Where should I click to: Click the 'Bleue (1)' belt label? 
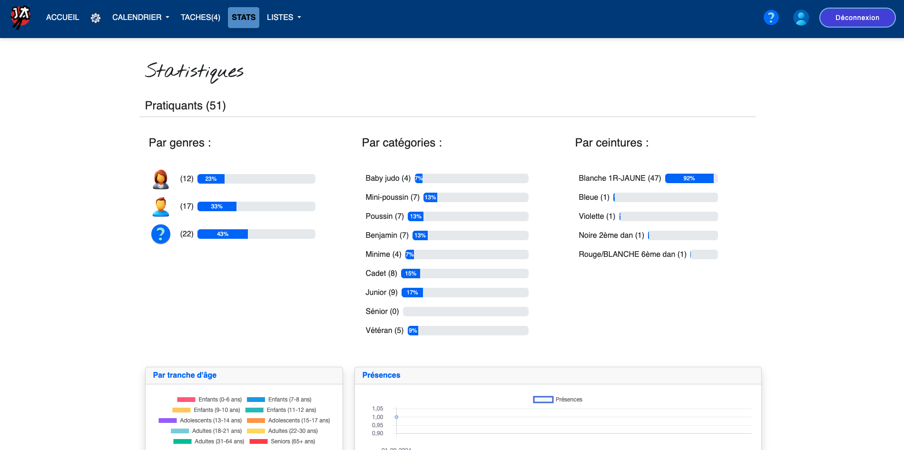click(x=594, y=197)
